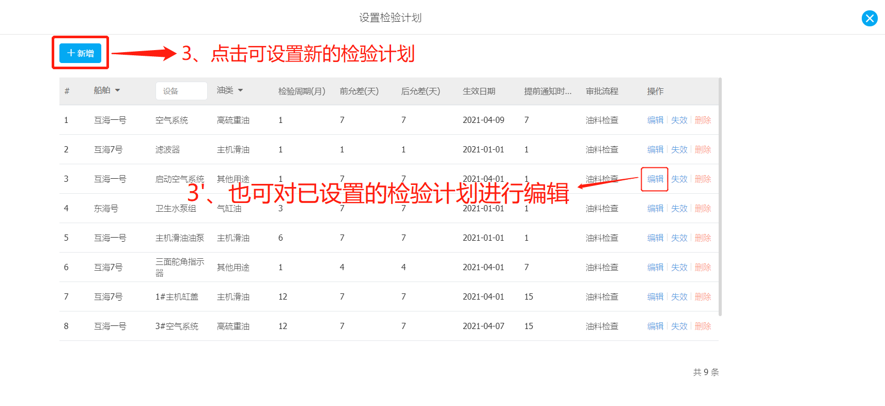885x406 pixels.
Task: Edit row 8 3#空气系统 plan
Action: click(655, 326)
